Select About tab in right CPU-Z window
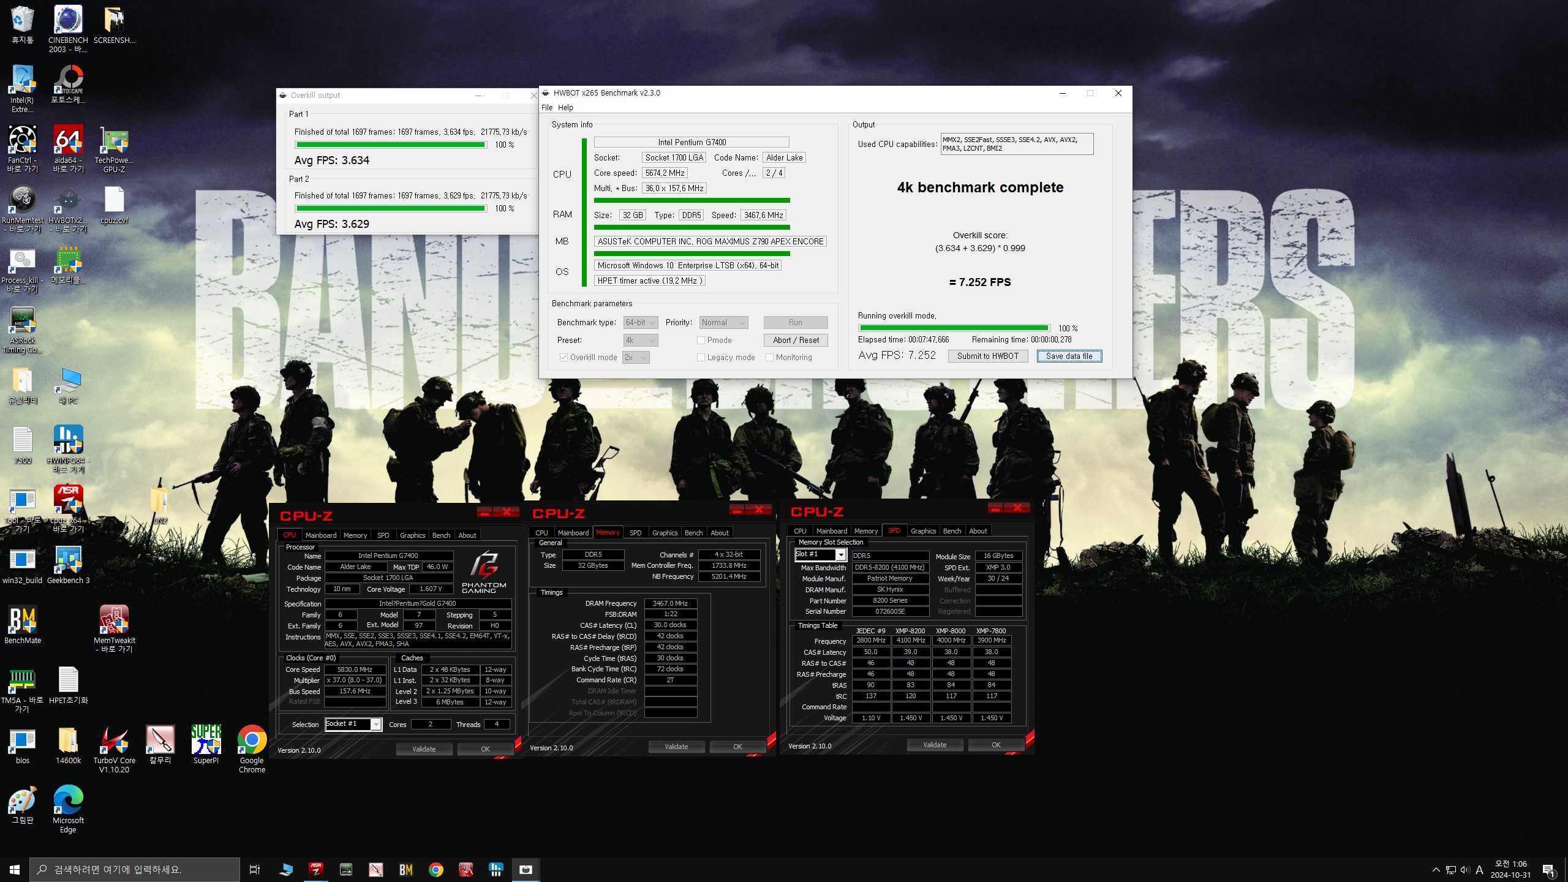 click(978, 530)
